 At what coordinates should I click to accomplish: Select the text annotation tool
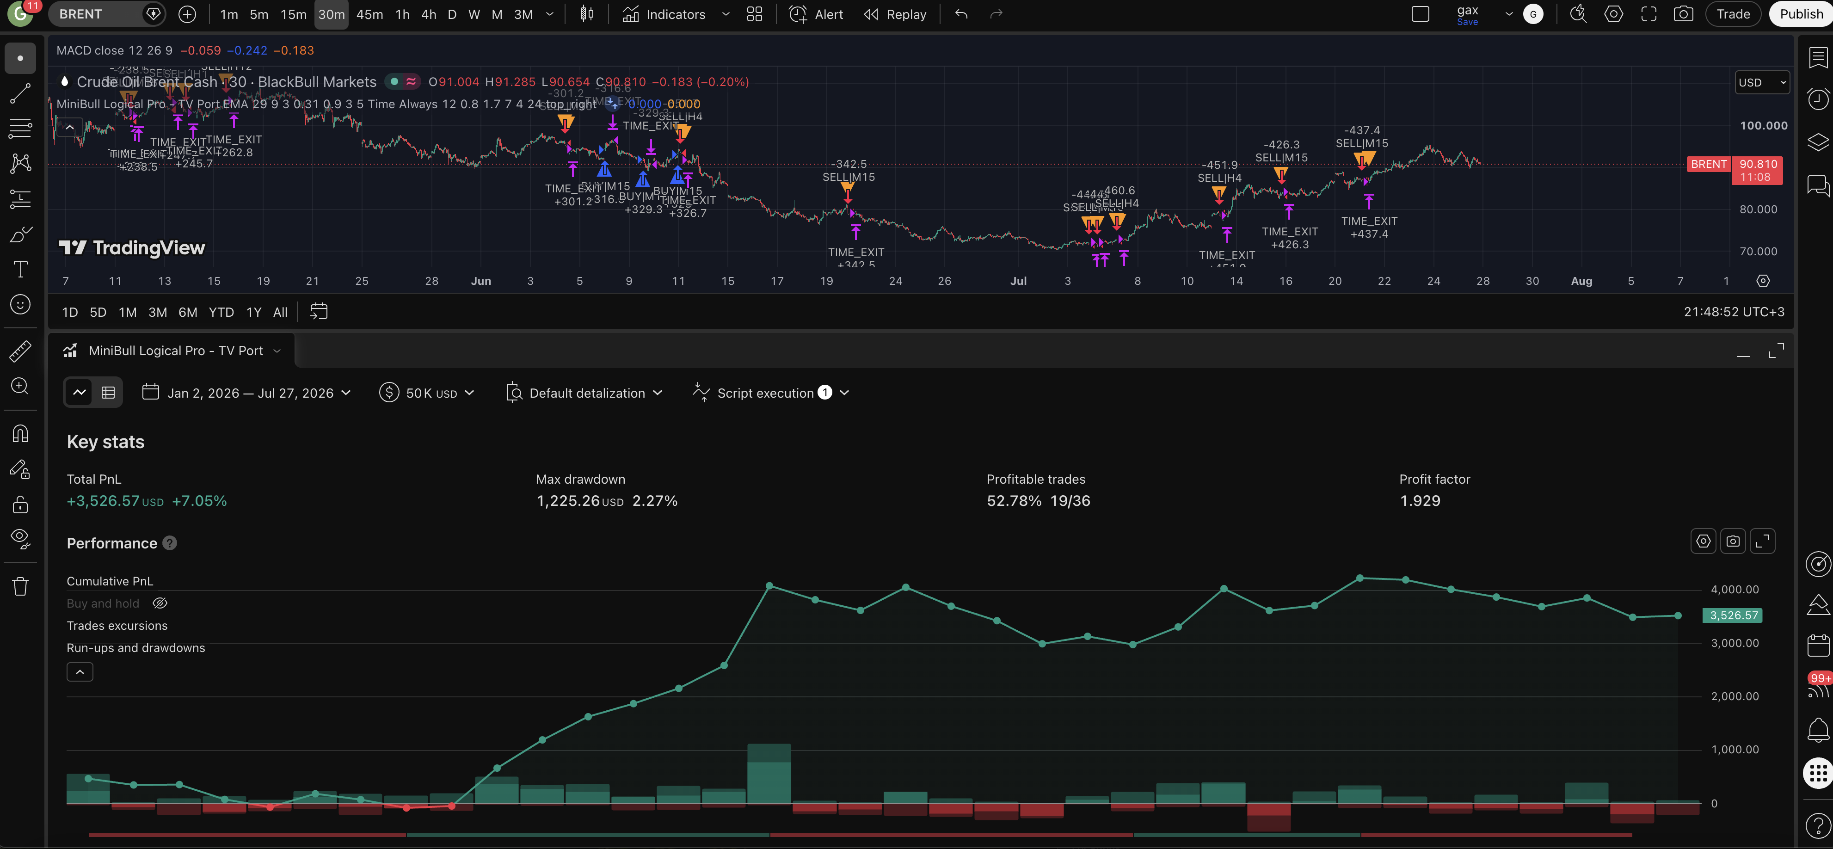coord(20,269)
